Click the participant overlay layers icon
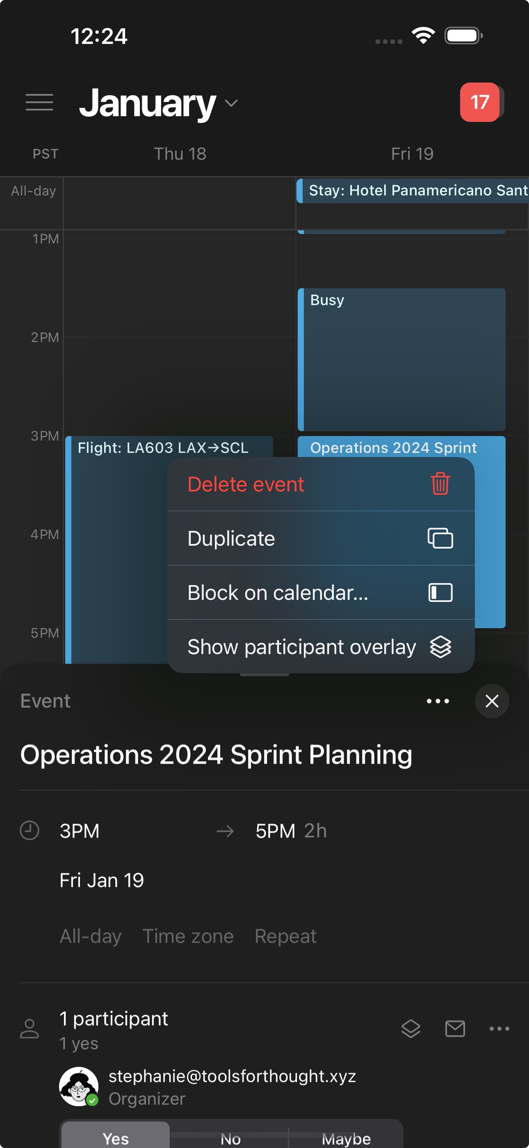 pos(410,1029)
